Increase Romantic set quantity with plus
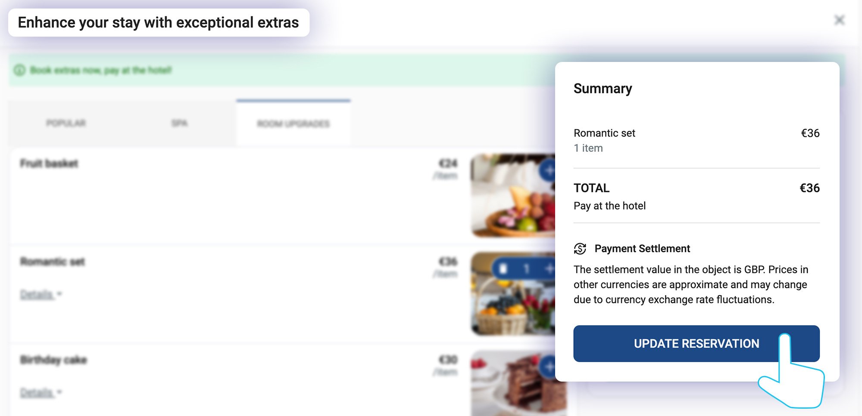Image resolution: width=862 pixels, height=416 pixels. (549, 269)
